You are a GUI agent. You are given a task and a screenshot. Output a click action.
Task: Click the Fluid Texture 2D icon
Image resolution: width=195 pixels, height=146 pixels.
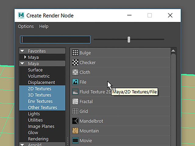coord(75,92)
